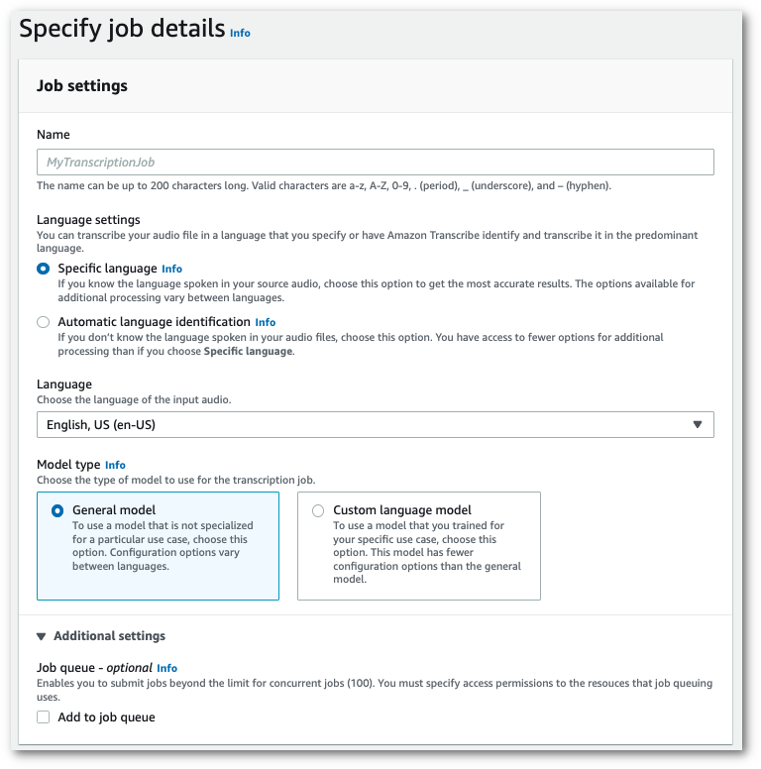The width and height of the screenshot is (761, 769).
Task: Click Info link beside Job queue
Action: pyautogui.click(x=167, y=668)
